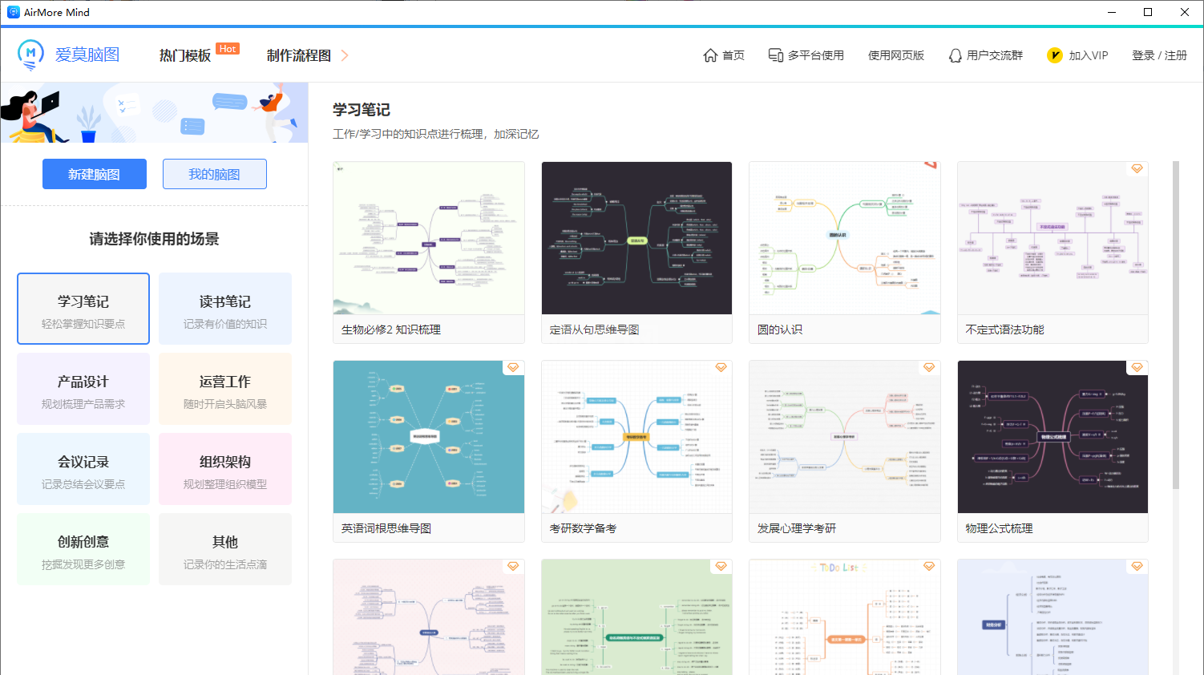The image size is (1204, 675).
Task: Open the 不定式语法功能 template thumbnail
Action: (x=1052, y=238)
